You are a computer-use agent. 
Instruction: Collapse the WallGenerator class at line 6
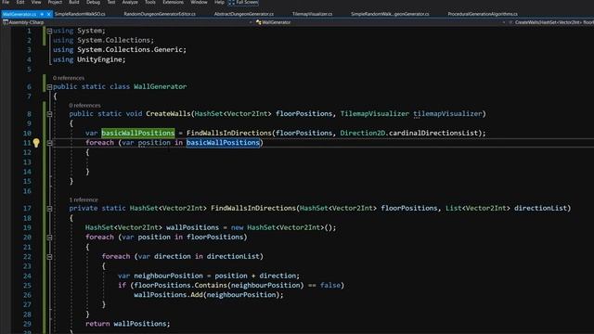(x=49, y=87)
